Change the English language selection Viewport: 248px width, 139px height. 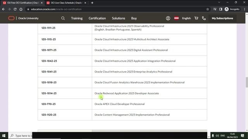pyautogui.click(x=186, y=18)
